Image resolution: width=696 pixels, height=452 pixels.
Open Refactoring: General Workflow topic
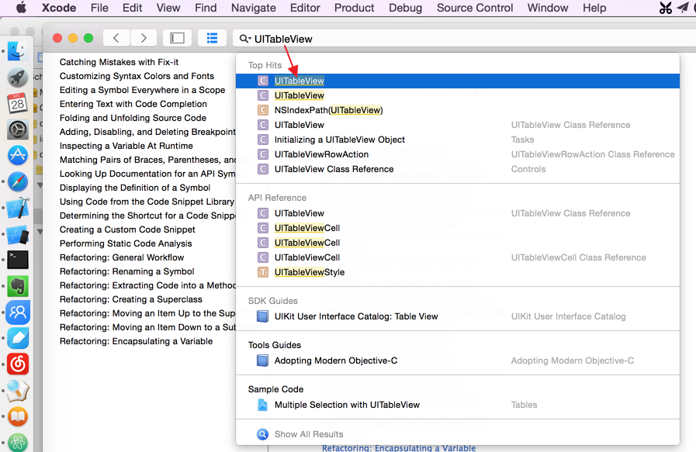click(122, 257)
